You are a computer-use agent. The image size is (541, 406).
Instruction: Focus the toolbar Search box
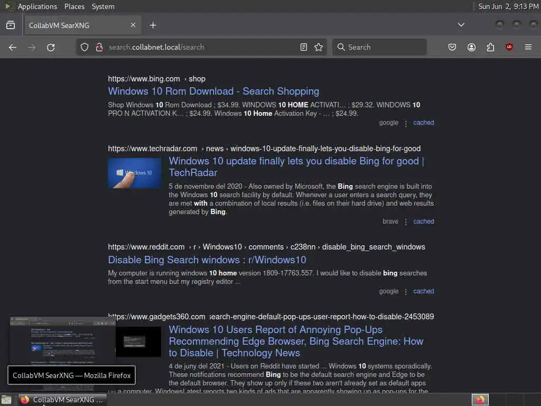[x=379, y=47]
